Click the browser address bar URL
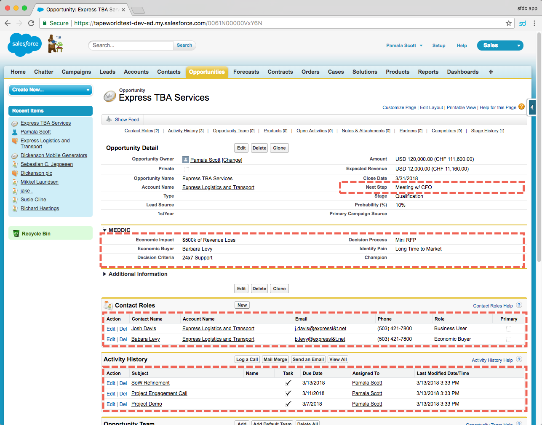Screen dimensions: 542x425 click(168, 23)
